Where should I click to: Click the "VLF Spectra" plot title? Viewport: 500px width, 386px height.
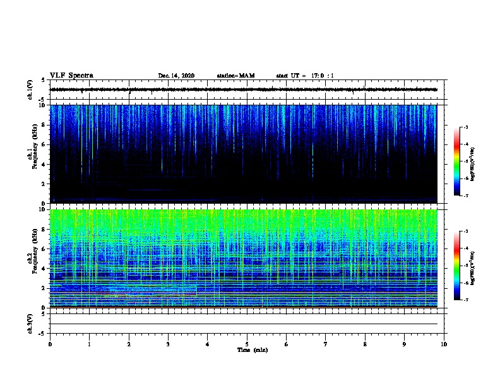(x=71, y=76)
